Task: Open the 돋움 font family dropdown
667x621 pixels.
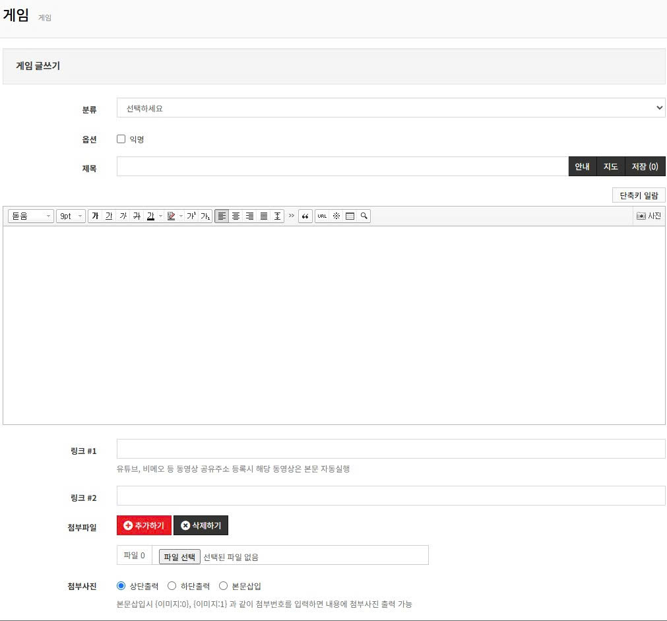Action: click(30, 216)
